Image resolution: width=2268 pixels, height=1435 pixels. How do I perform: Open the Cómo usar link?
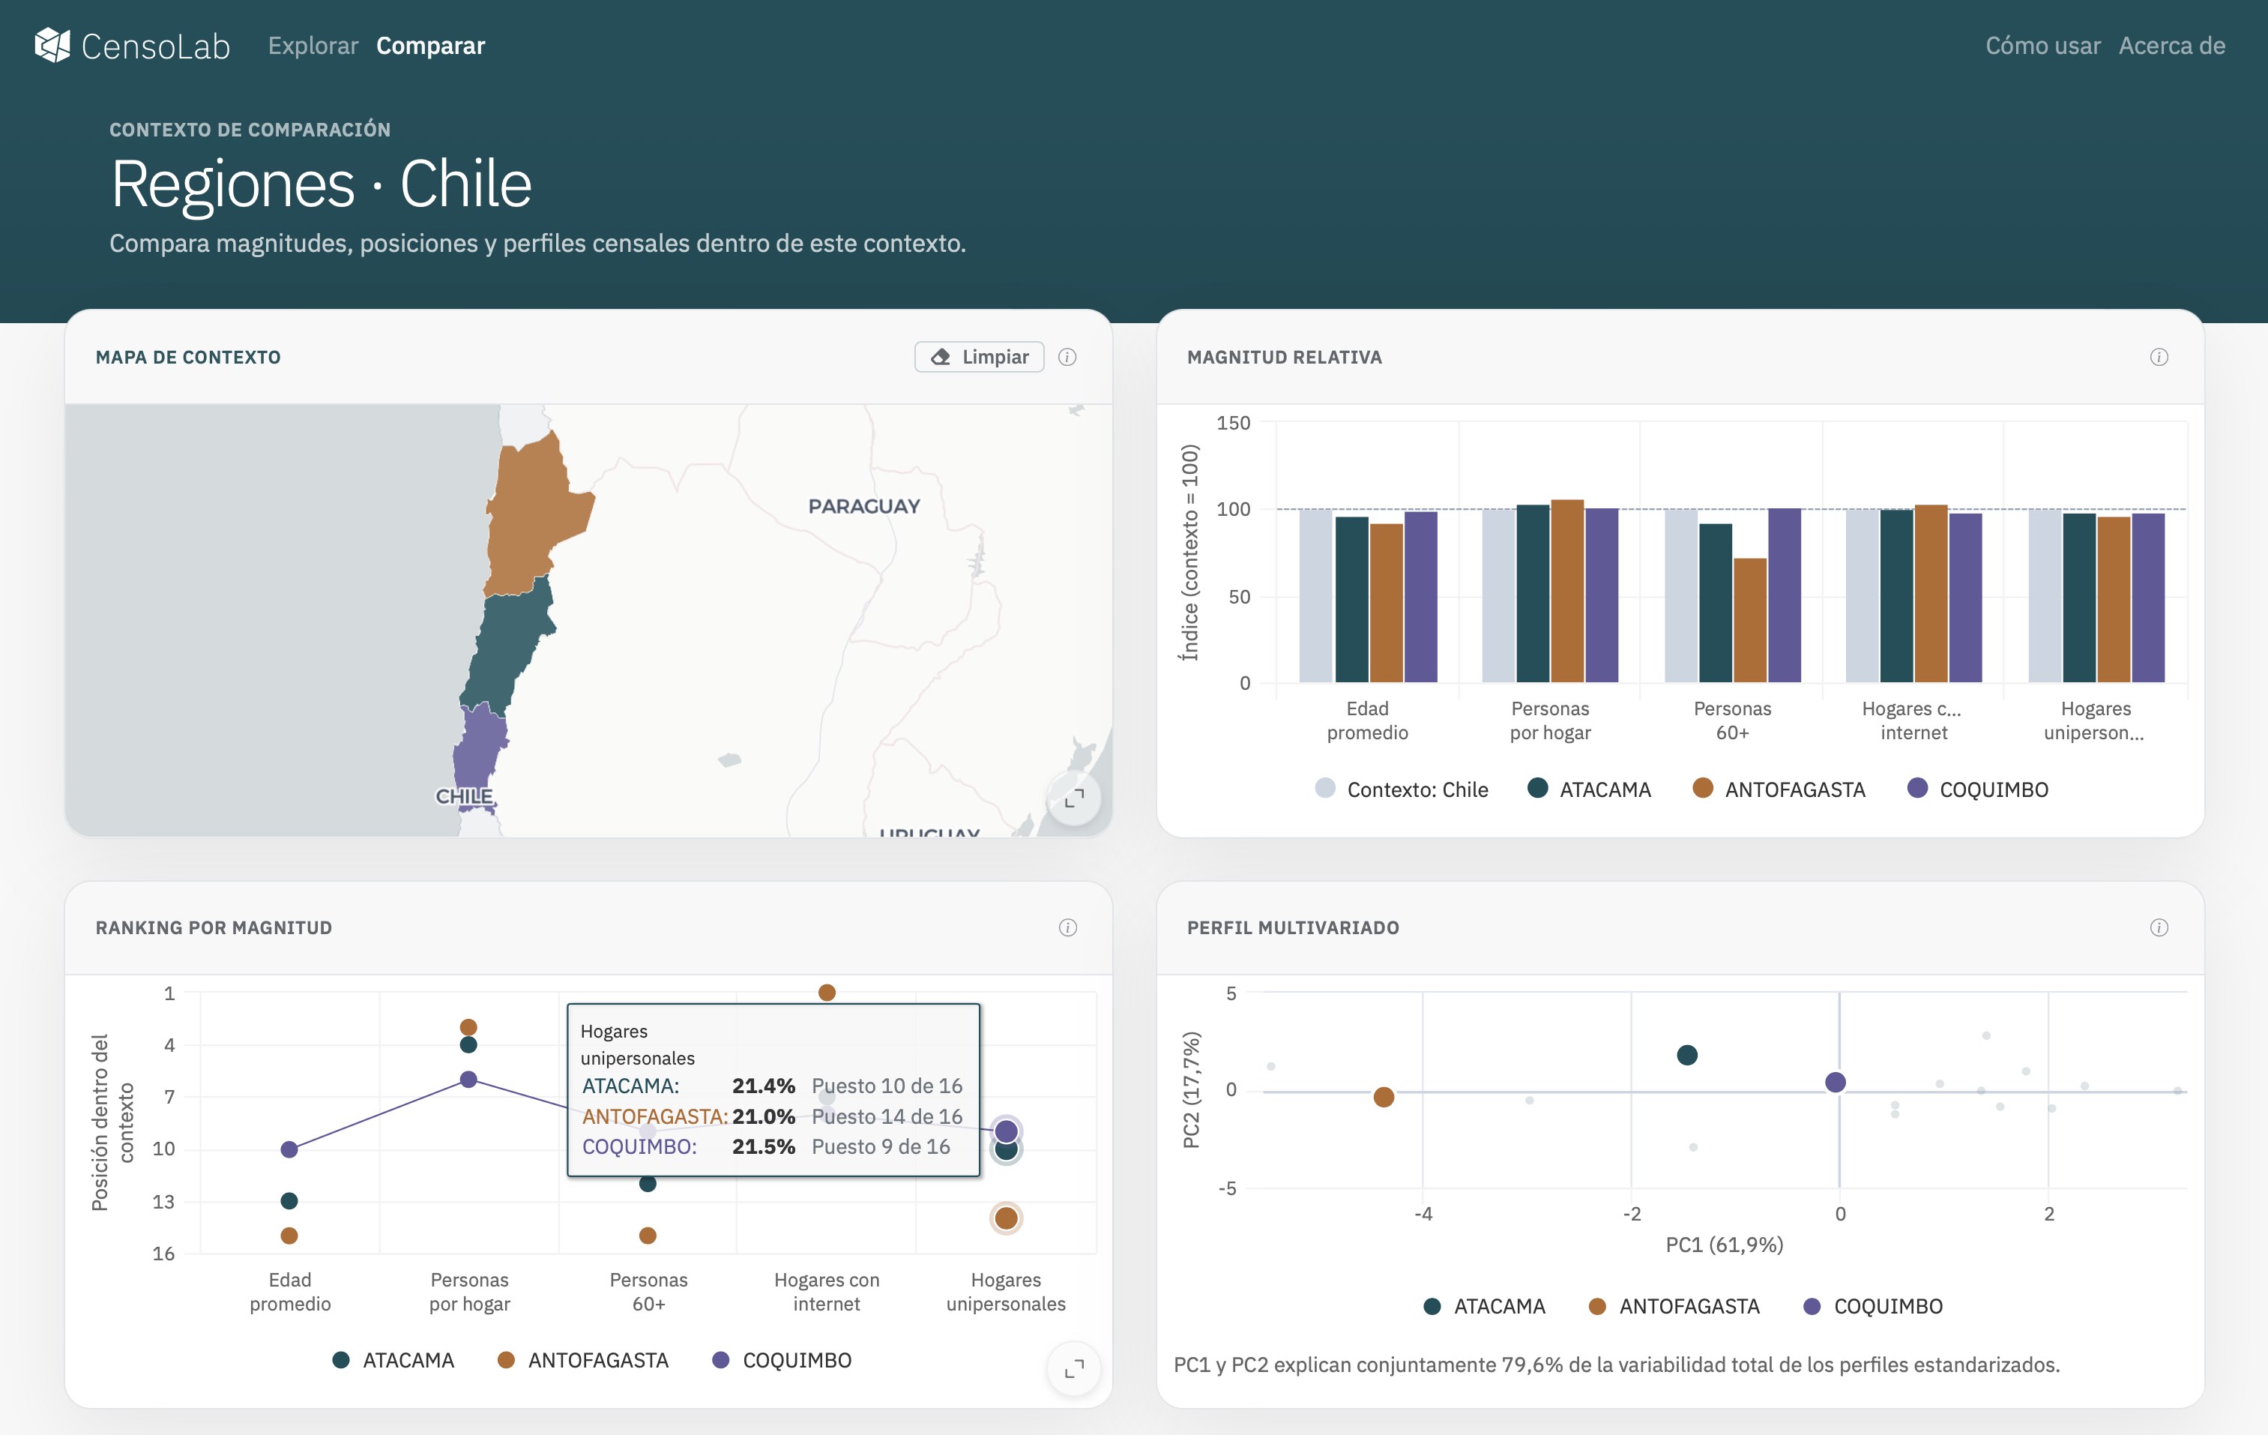pos(2043,45)
